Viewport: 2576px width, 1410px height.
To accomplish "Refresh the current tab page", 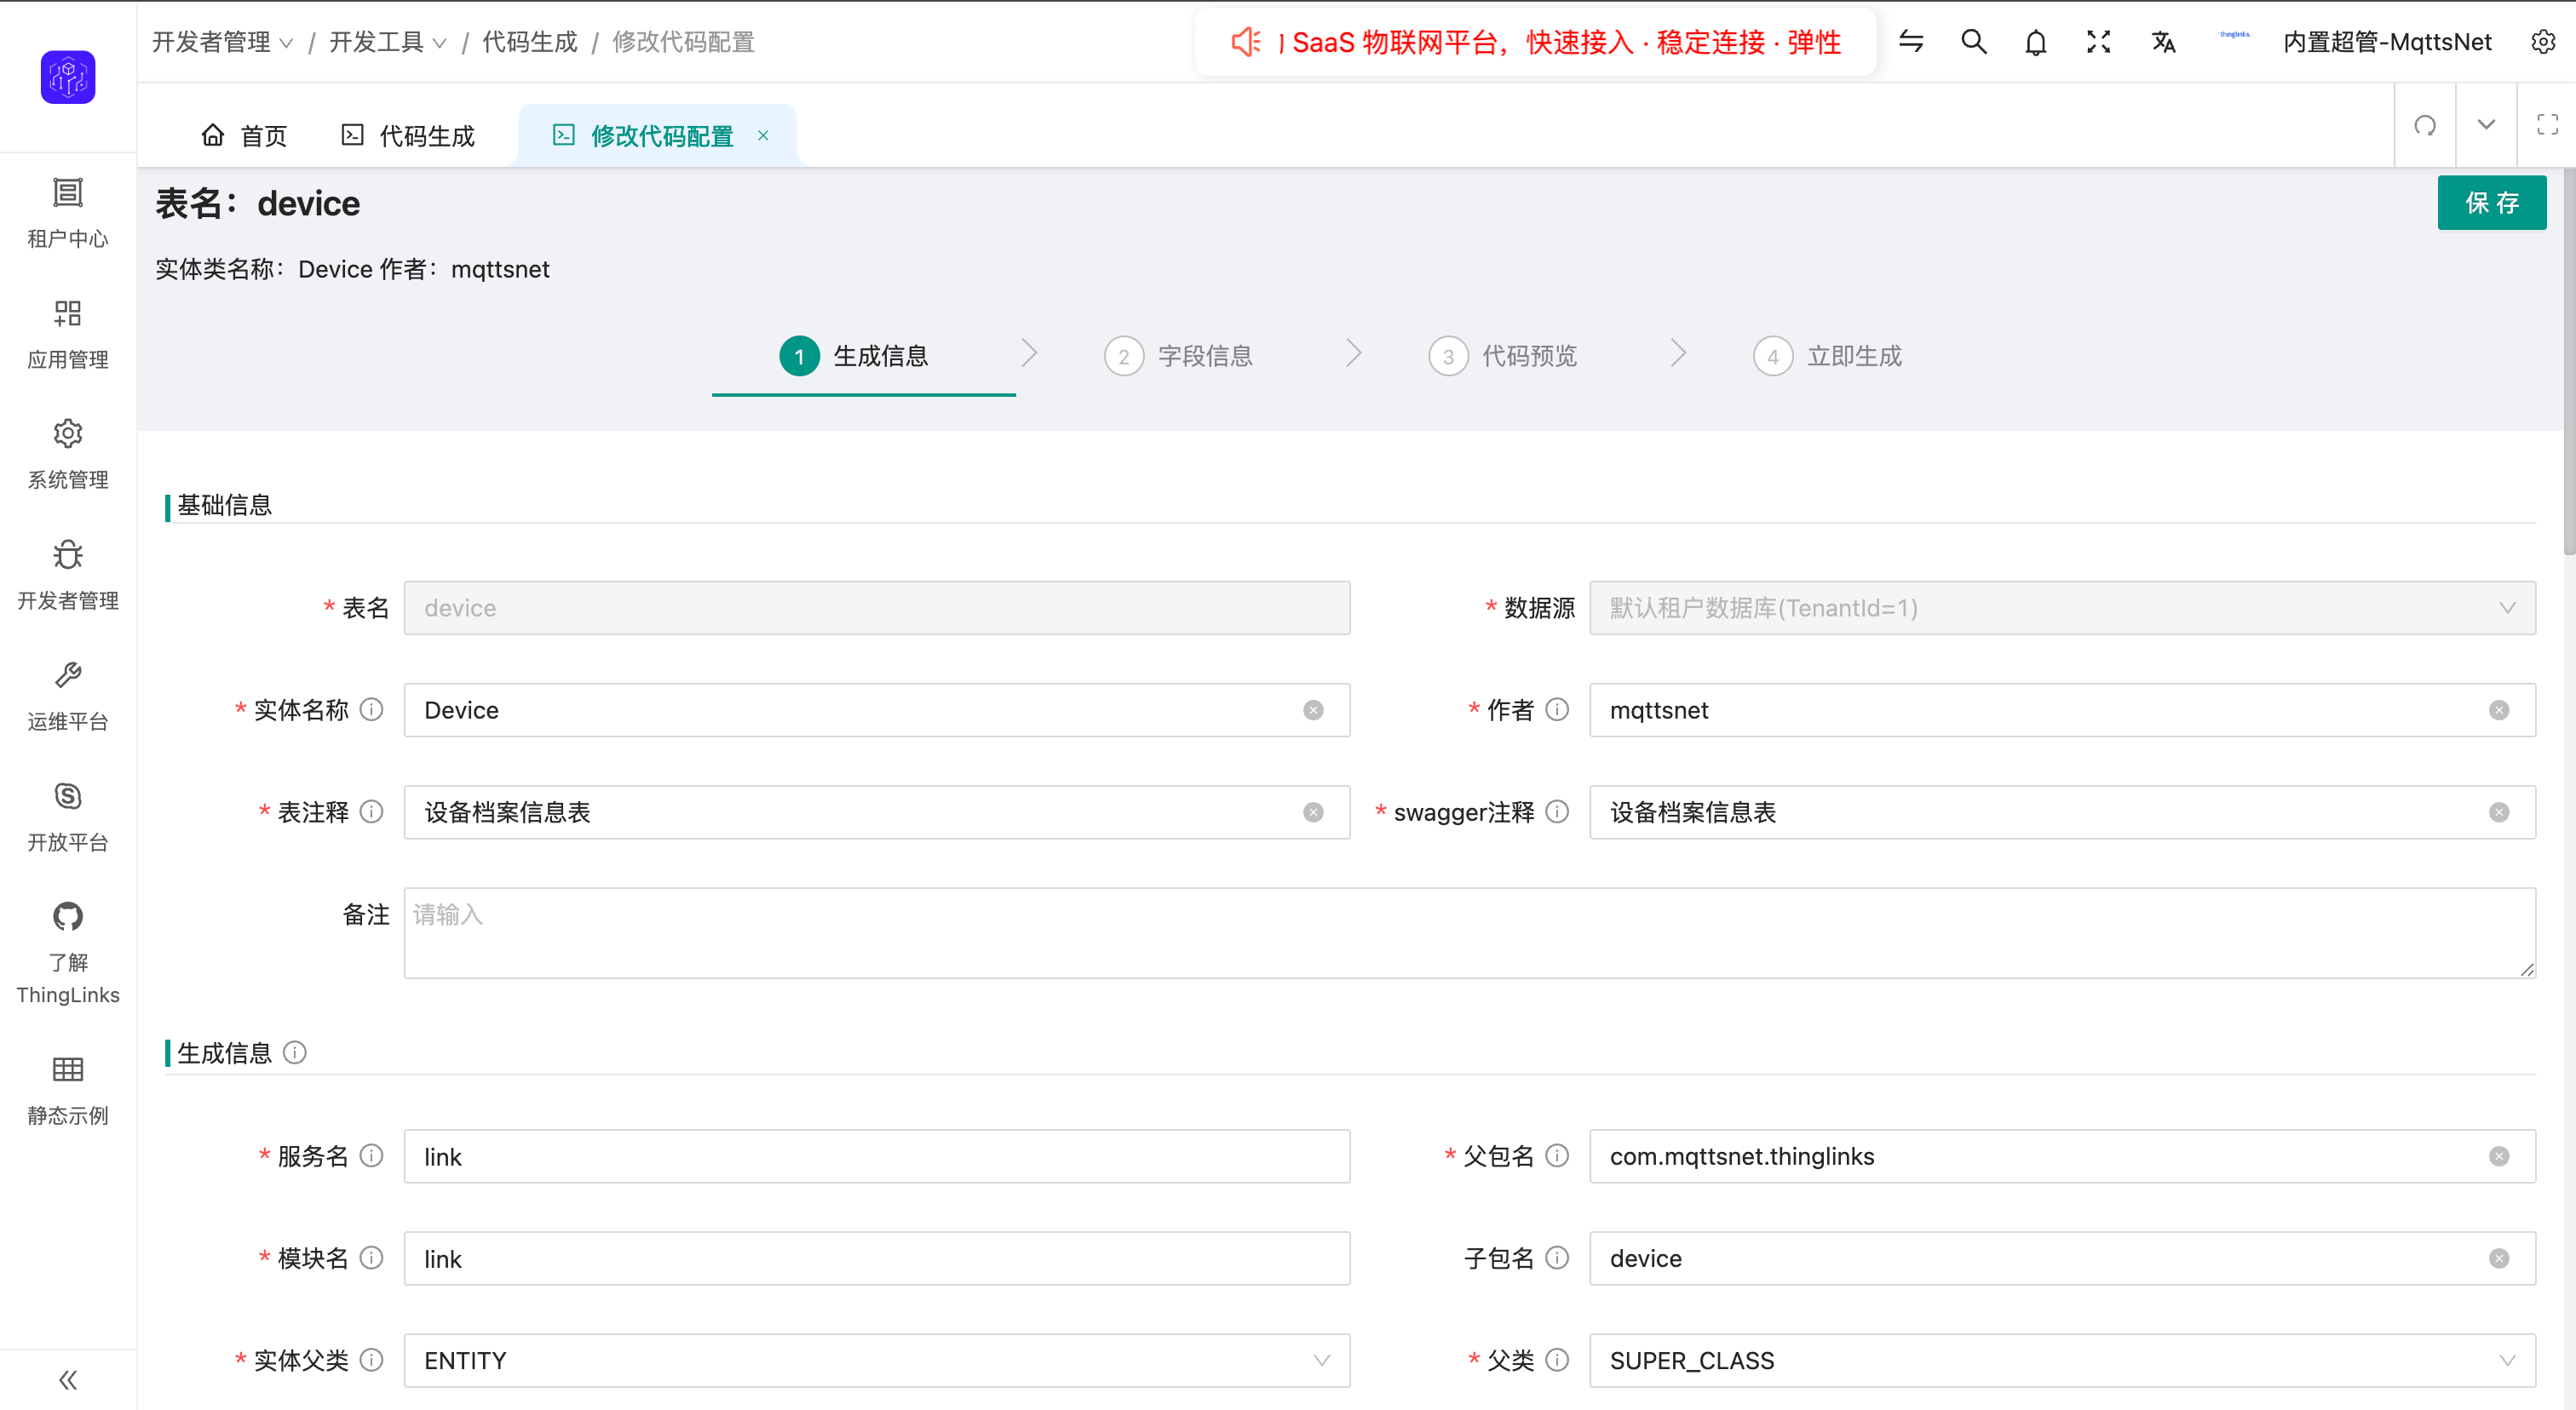I will tap(2425, 125).
